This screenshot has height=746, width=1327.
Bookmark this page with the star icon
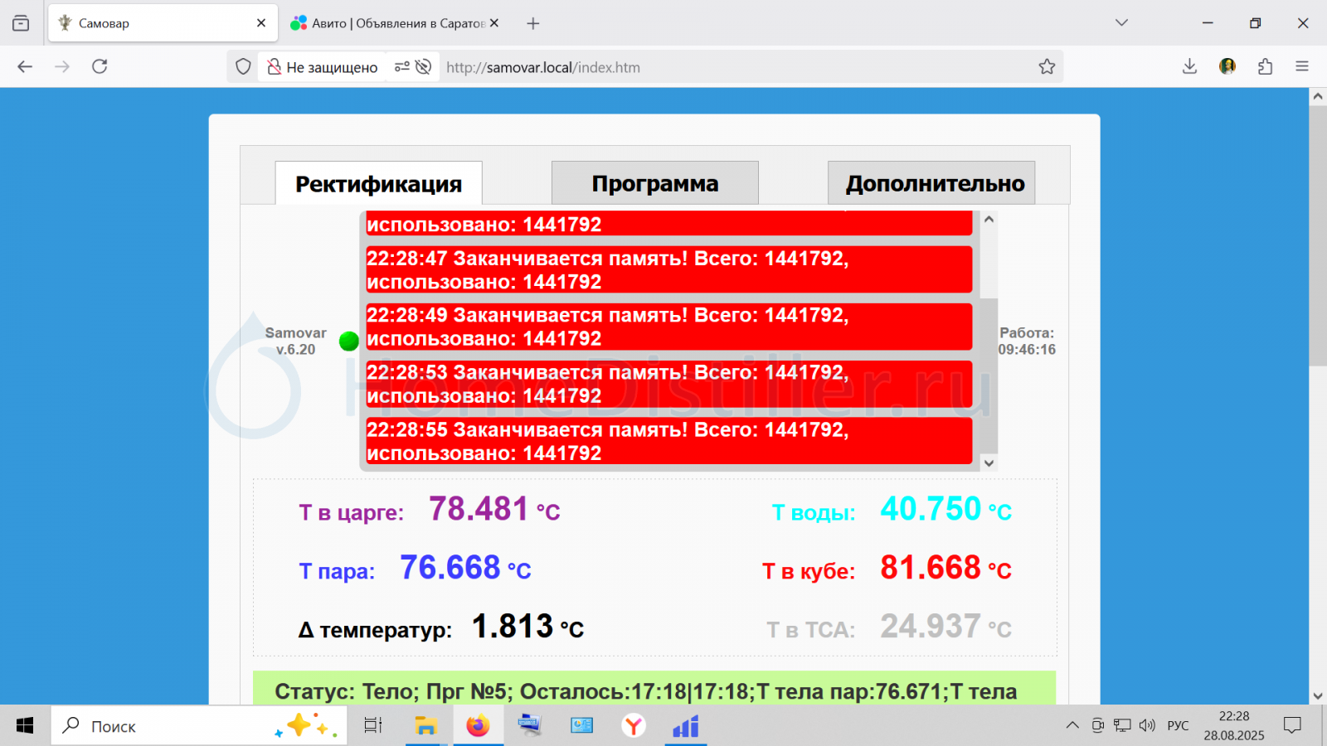point(1047,67)
